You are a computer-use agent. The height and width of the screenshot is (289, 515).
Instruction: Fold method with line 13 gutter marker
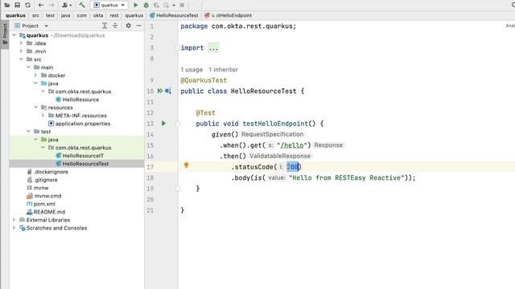(x=178, y=124)
